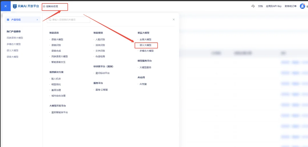Screen dimensions: 308x147
Task: Open 民族语言大模型 under 热门产品推荐
Action: click(15, 38)
